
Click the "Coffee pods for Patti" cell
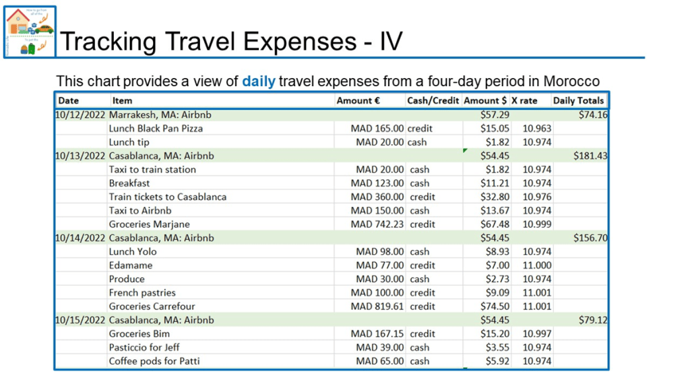coord(154,361)
